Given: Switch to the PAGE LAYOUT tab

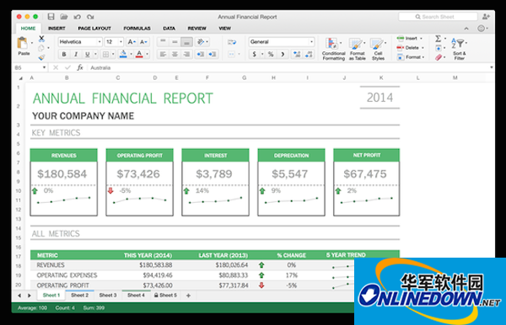Looking at the screenshot, I should tap(94, 29).
